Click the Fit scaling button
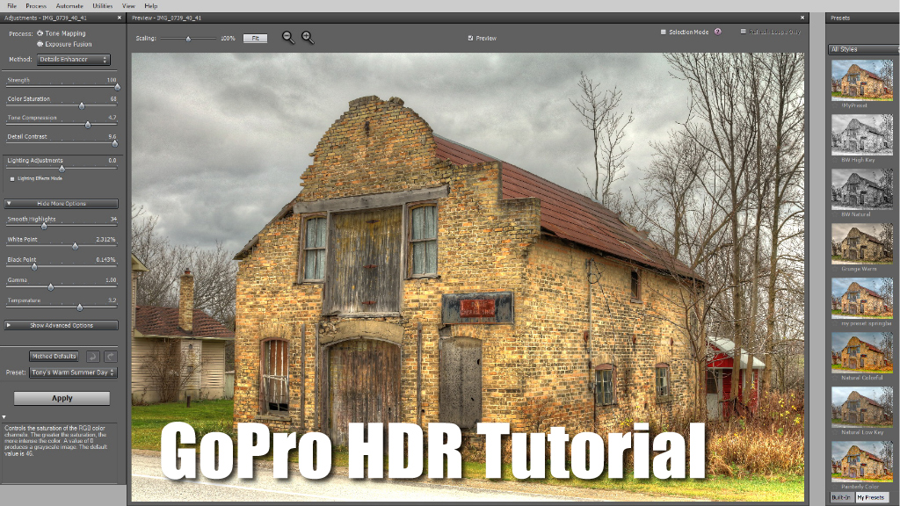 [x=256, y=39]
